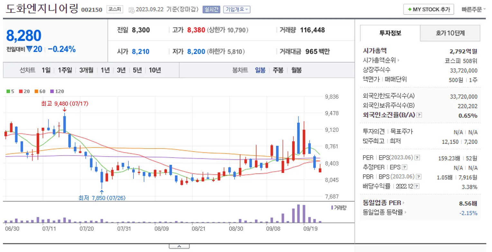The width and height of the screenshot is (492, 252).
Task: Switch to the 투자정보 tab
Action: click(390, 33)
